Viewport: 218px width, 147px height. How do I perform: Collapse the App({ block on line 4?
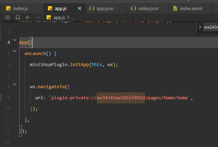click(x=15, y=40)
